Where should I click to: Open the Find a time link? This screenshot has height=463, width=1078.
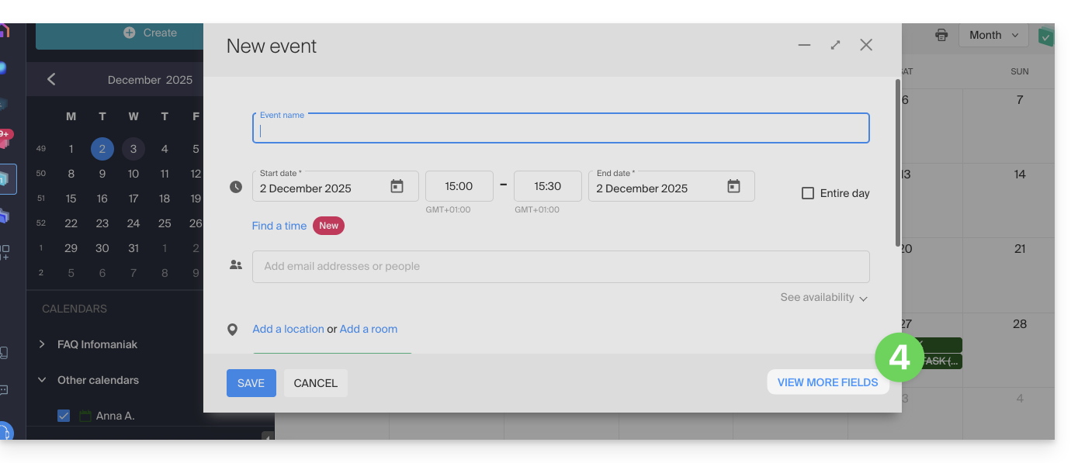click(279, 226)
